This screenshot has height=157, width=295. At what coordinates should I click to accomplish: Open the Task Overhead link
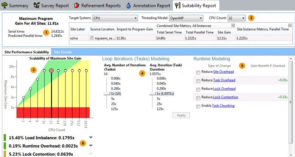[x=224, y=80]
